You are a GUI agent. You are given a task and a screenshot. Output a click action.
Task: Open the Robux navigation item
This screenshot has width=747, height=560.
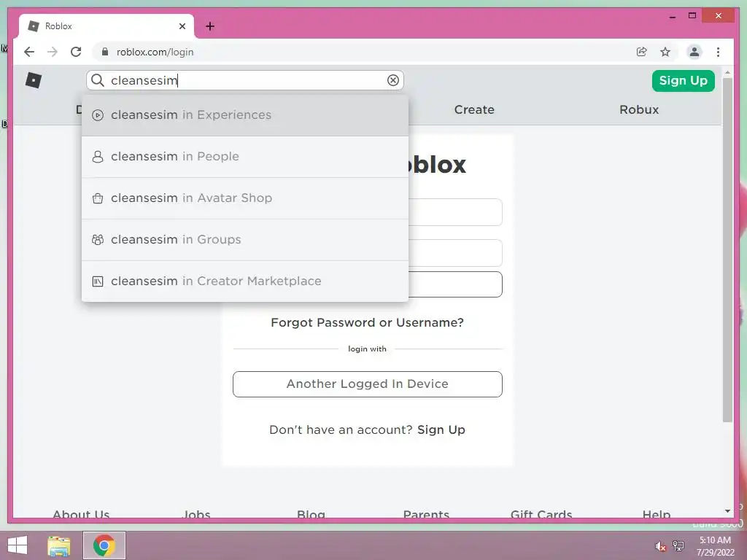point(639,109)
